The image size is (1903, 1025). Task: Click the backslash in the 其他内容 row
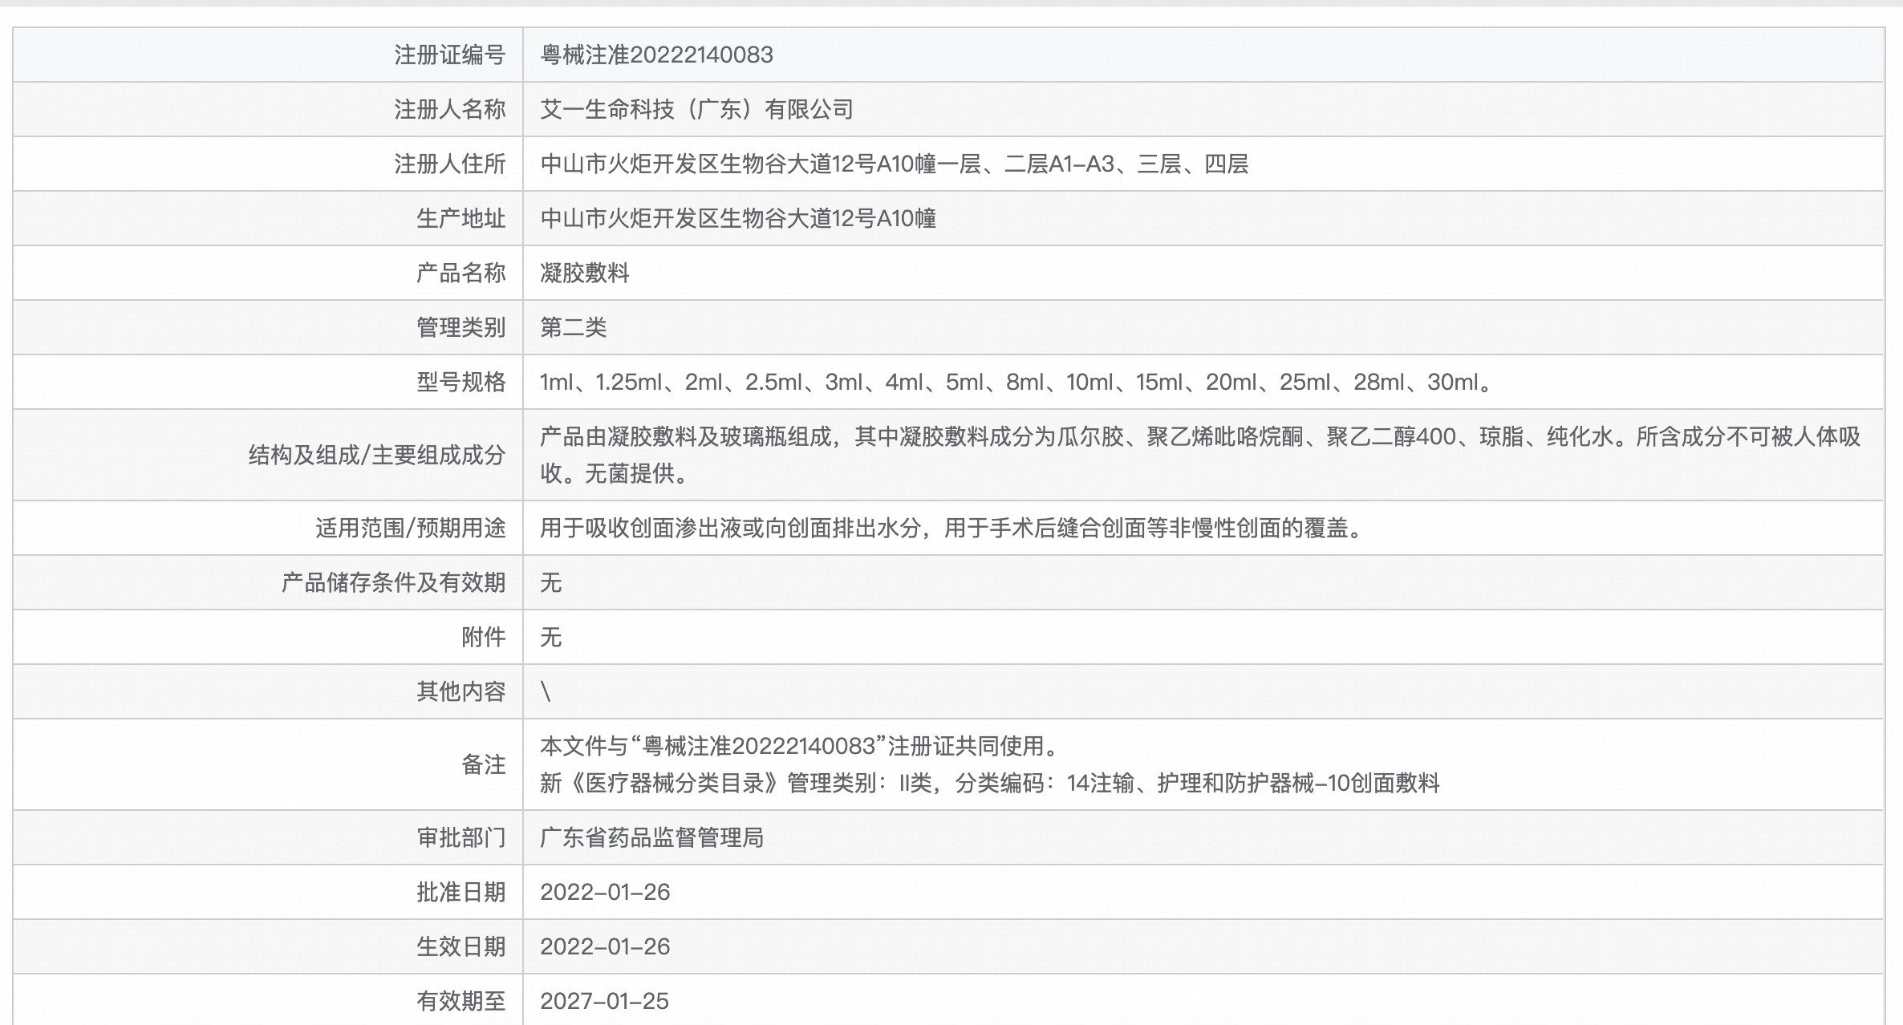(546, 691)
